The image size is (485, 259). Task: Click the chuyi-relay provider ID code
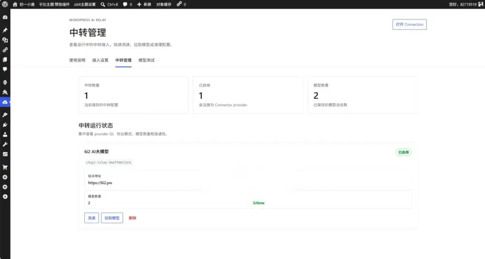(109, 162)
